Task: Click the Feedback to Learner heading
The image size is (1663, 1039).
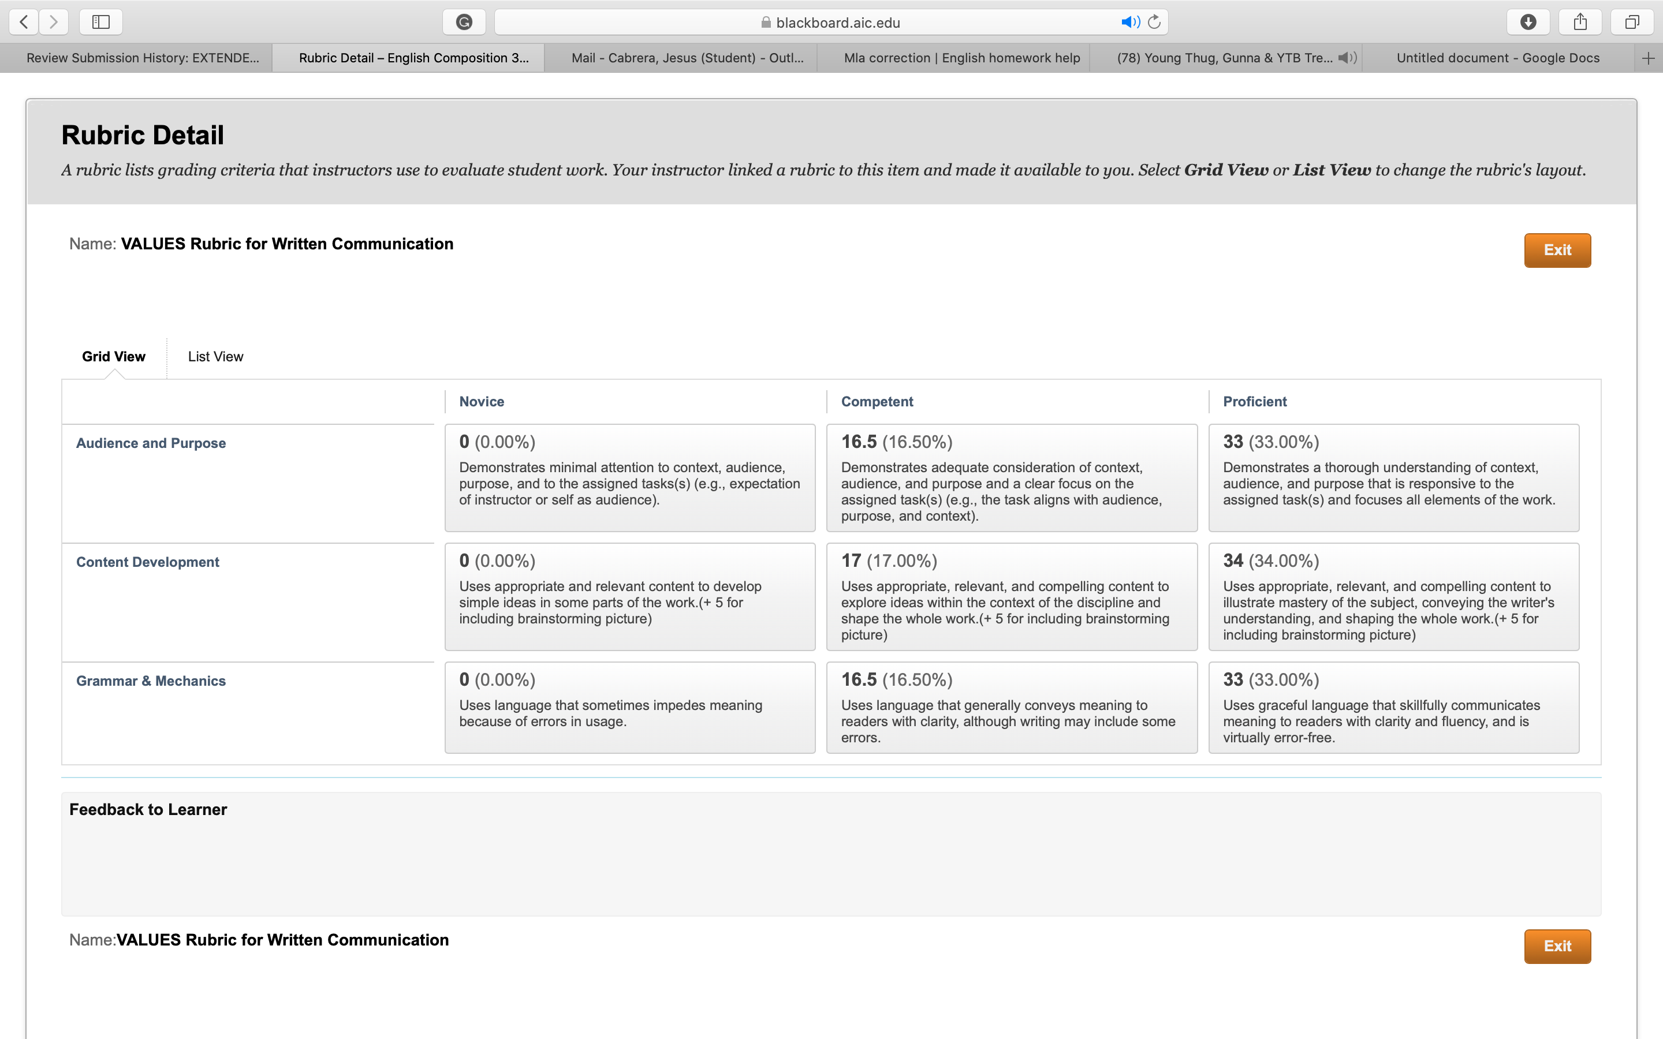Action: [x=148, y=809]
